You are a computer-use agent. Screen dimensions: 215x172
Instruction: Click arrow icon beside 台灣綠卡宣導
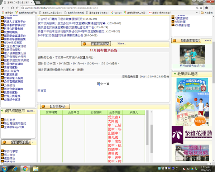(3, 99)
